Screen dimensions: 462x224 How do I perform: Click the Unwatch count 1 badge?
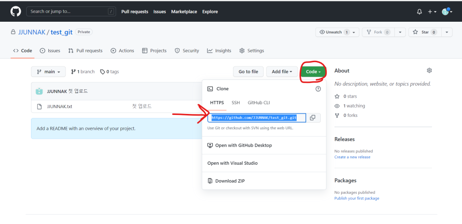(x=346, y=33)
